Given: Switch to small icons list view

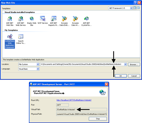Looking at the screenshot, I should [x=138, y=8].
